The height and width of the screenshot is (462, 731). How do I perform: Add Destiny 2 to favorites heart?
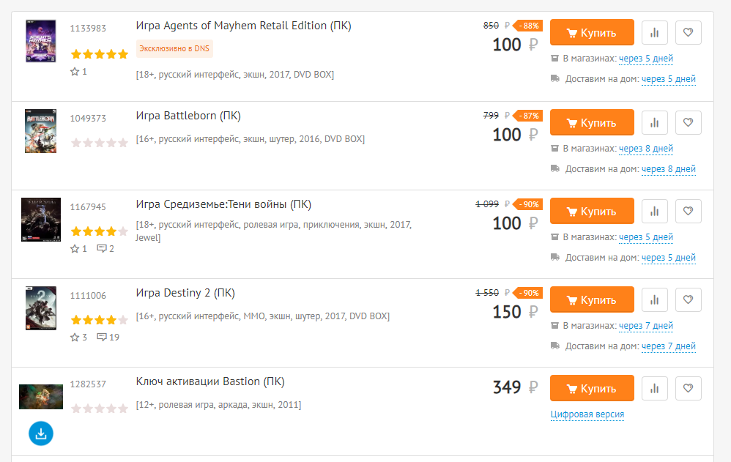[688, 299]
